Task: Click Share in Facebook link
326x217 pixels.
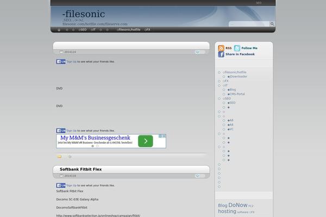Action: pos(240,54)
